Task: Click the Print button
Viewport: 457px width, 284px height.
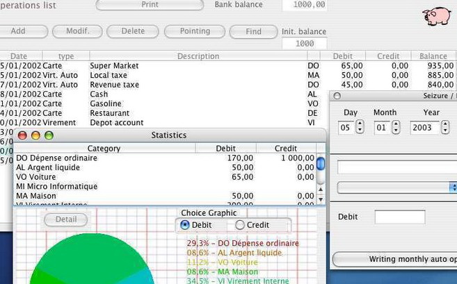Action: pyautogui.click(x=150, y=5)
